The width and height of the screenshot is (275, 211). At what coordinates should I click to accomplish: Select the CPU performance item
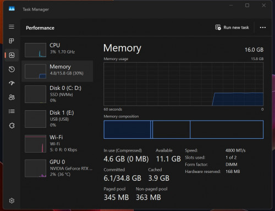pyautogui.click(x=57, y=50)
